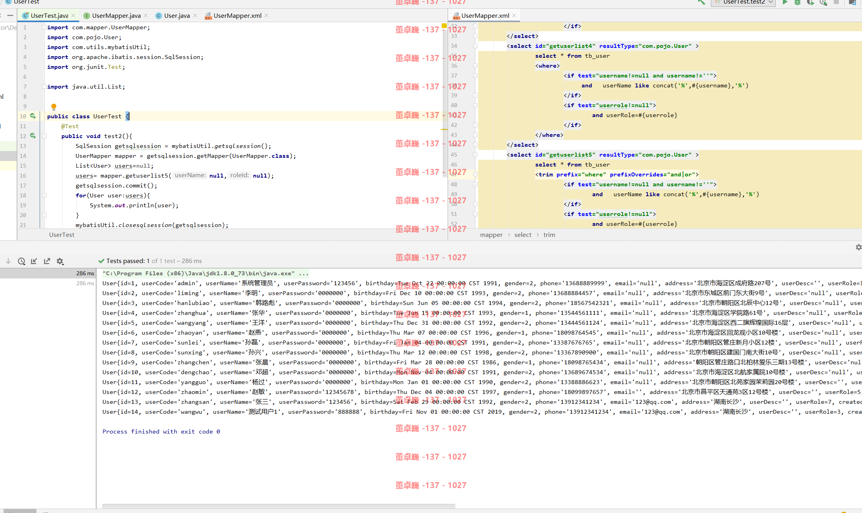Close the UserMapper.java tab
The width and height of the screenshot is (862, 513).
146,15
